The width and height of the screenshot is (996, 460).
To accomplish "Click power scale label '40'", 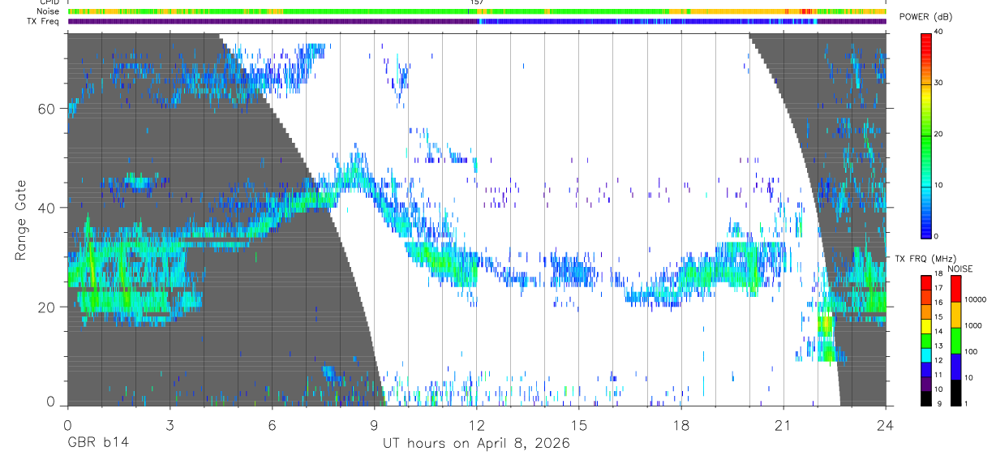I will (x=939, y=33).
